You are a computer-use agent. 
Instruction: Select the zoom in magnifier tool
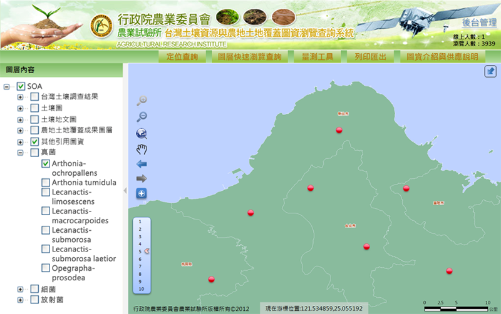142,101
